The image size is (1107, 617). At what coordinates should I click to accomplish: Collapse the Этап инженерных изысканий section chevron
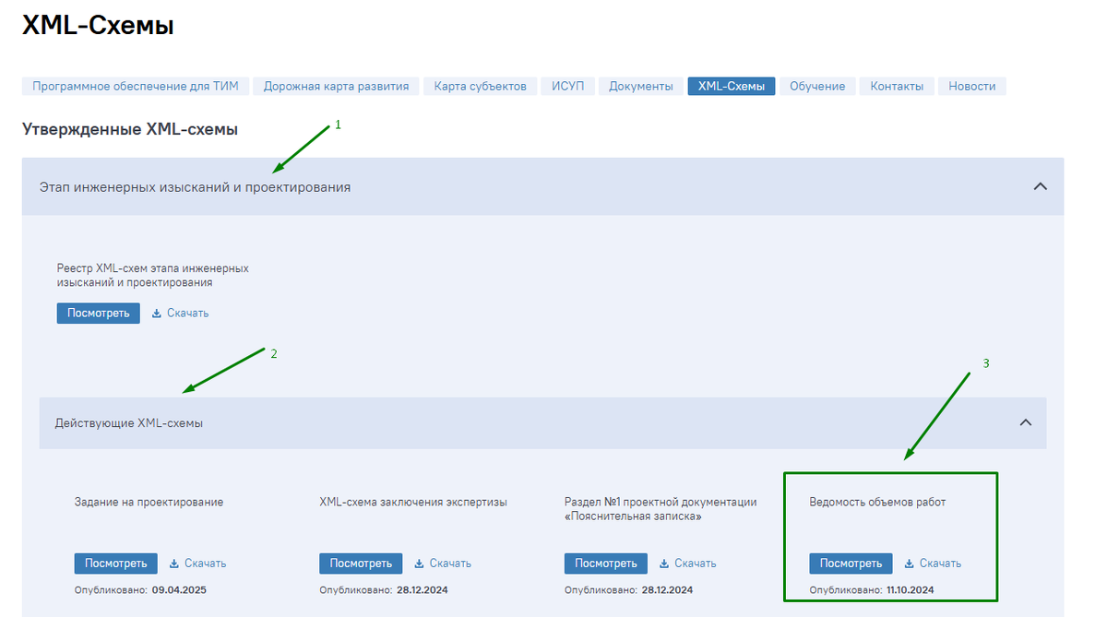1041,186
